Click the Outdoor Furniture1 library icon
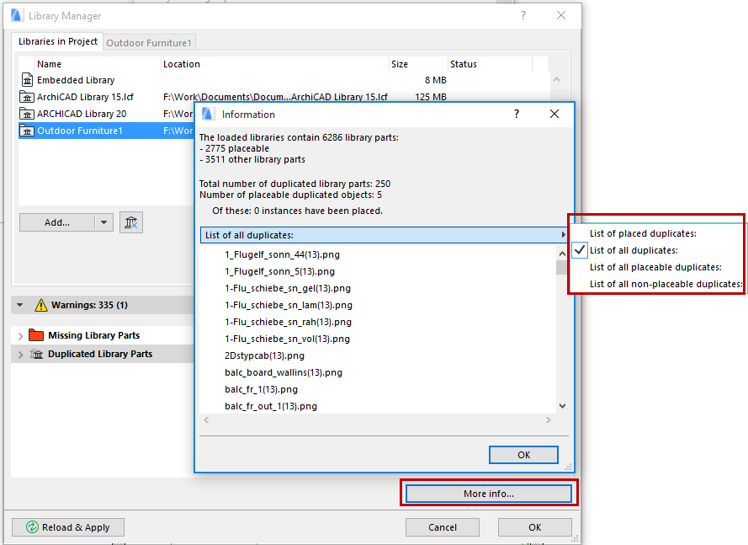Screen dimensions: 748x545 point(27,131)
